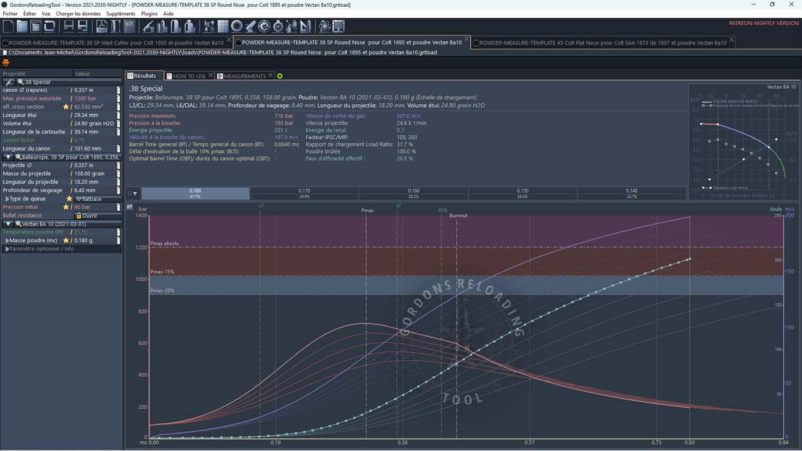The height and width of the screenshot is (451, 802).
Task: Click the reload/refresh loop icon
Action: tap(50, 26)
